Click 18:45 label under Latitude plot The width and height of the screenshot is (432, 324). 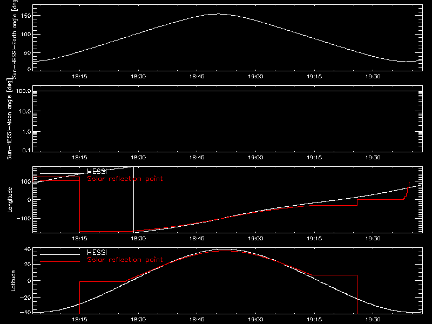pyautogui.click(x=197, y=320)
